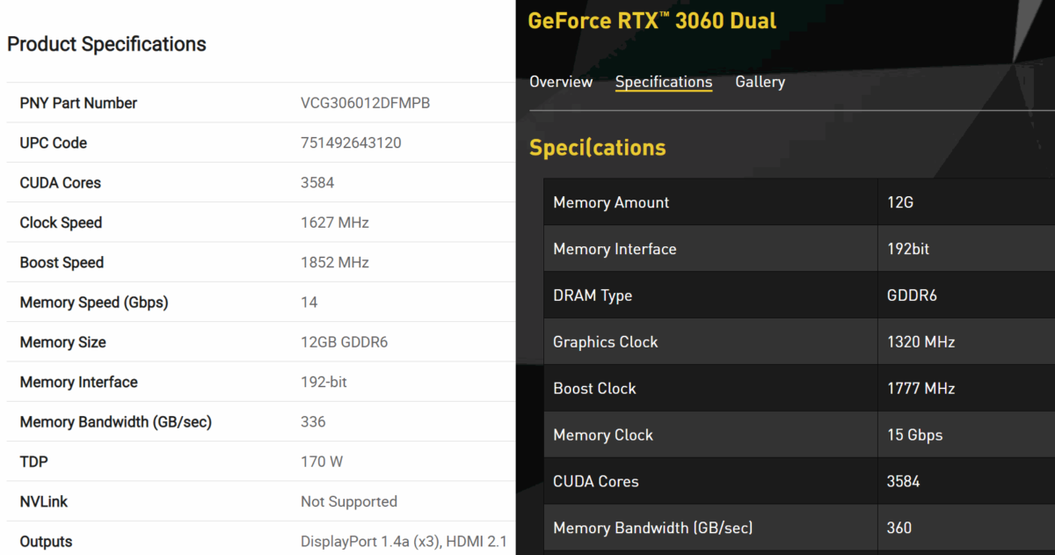
Task: Click the GeForce RTX 3060 Dual title
Action: [651, 21]
